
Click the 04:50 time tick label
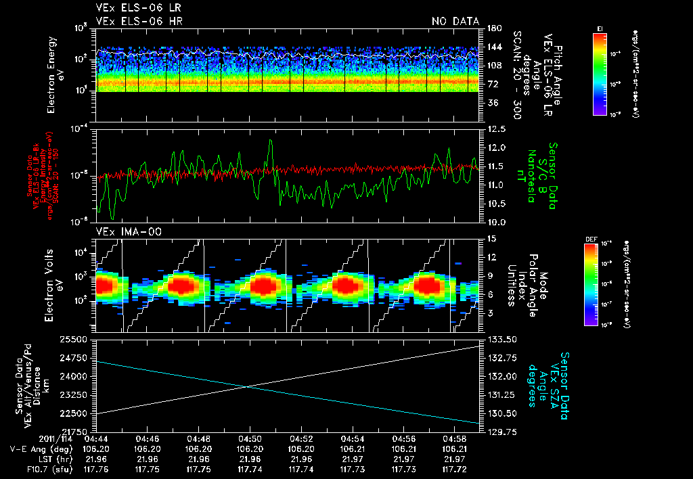pos(250,439)
